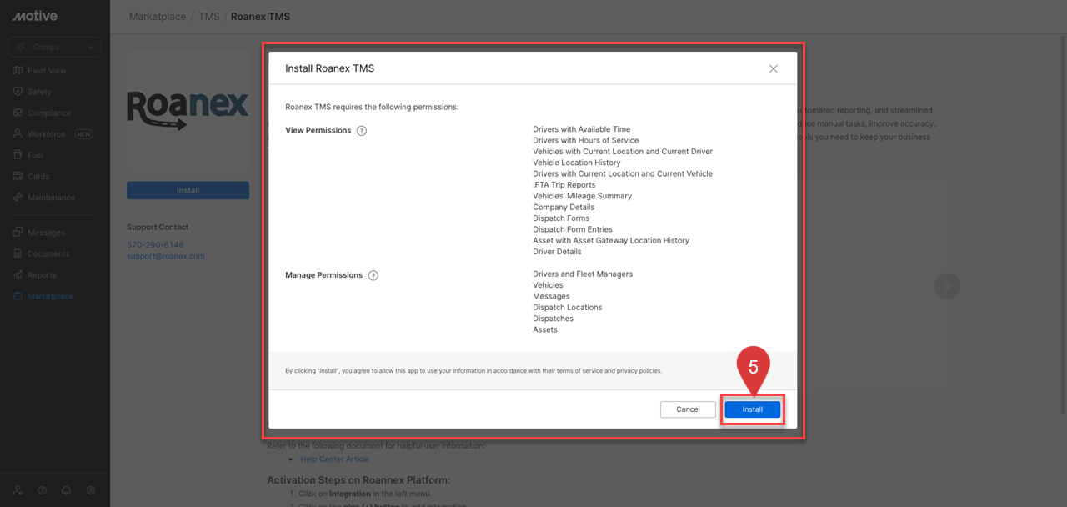The height and width of the screenshot is (507, 1067).
Task: Click Marketplace breadcrumb link
Action: coord(158,17)
